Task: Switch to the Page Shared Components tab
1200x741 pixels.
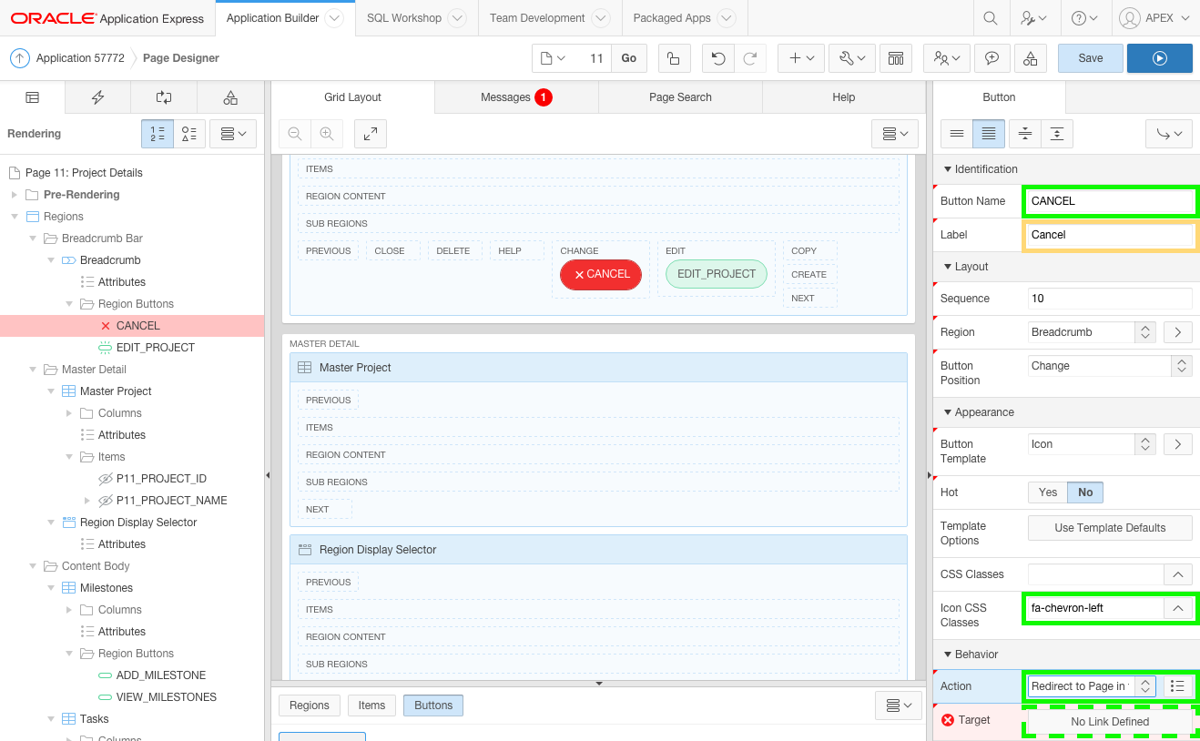Action: pyautogui.click(x=230, y=97)
